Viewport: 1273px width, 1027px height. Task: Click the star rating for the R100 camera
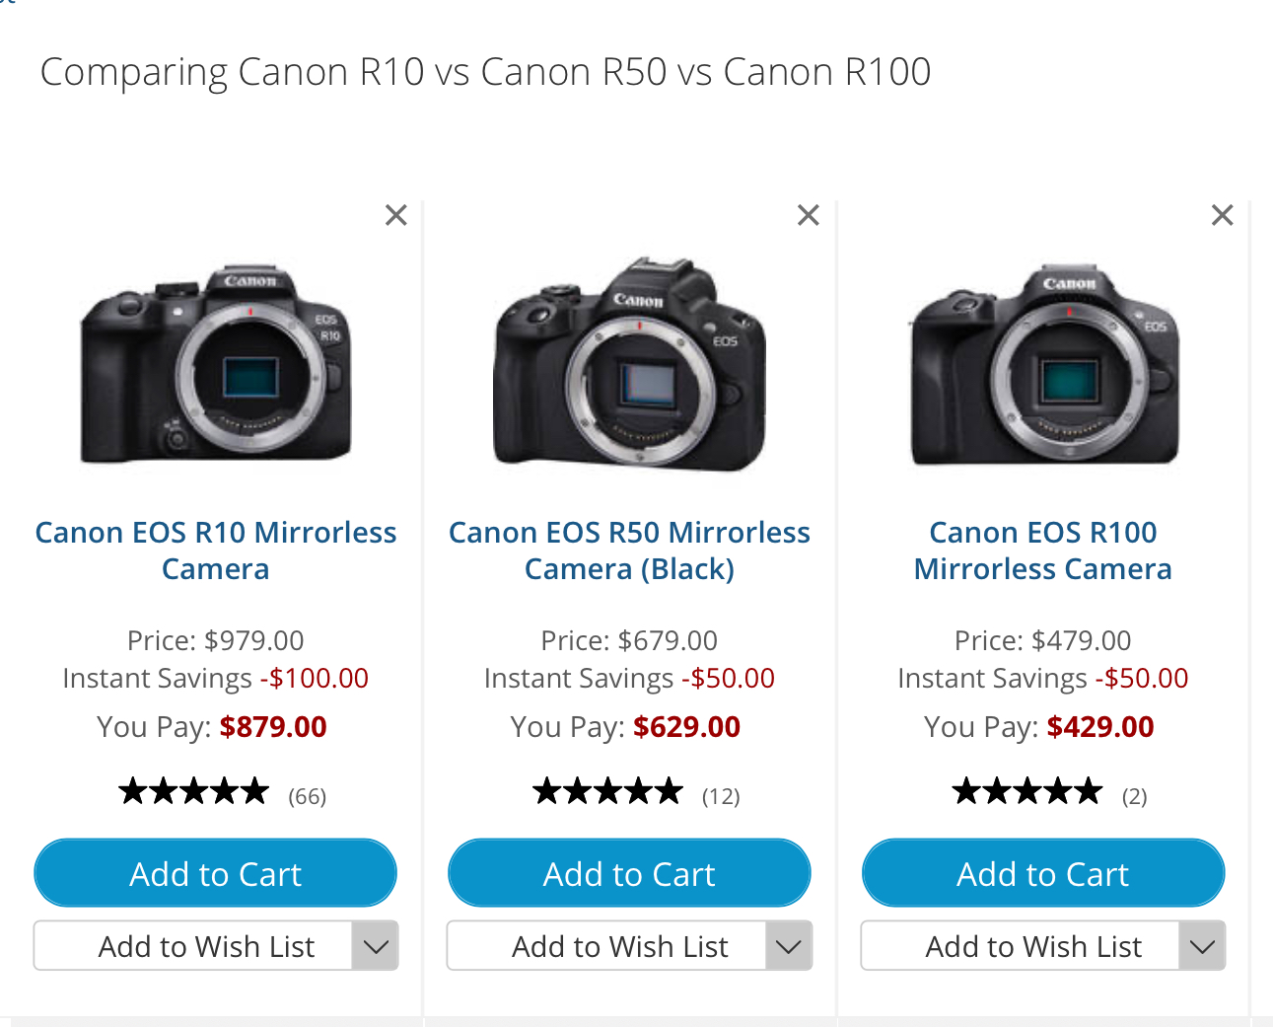click(1026, 789)
